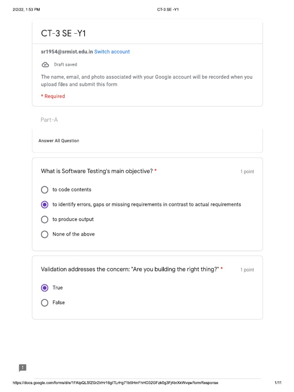Choose "to identify errors, gaps or missing requirements"

(45, 205)
